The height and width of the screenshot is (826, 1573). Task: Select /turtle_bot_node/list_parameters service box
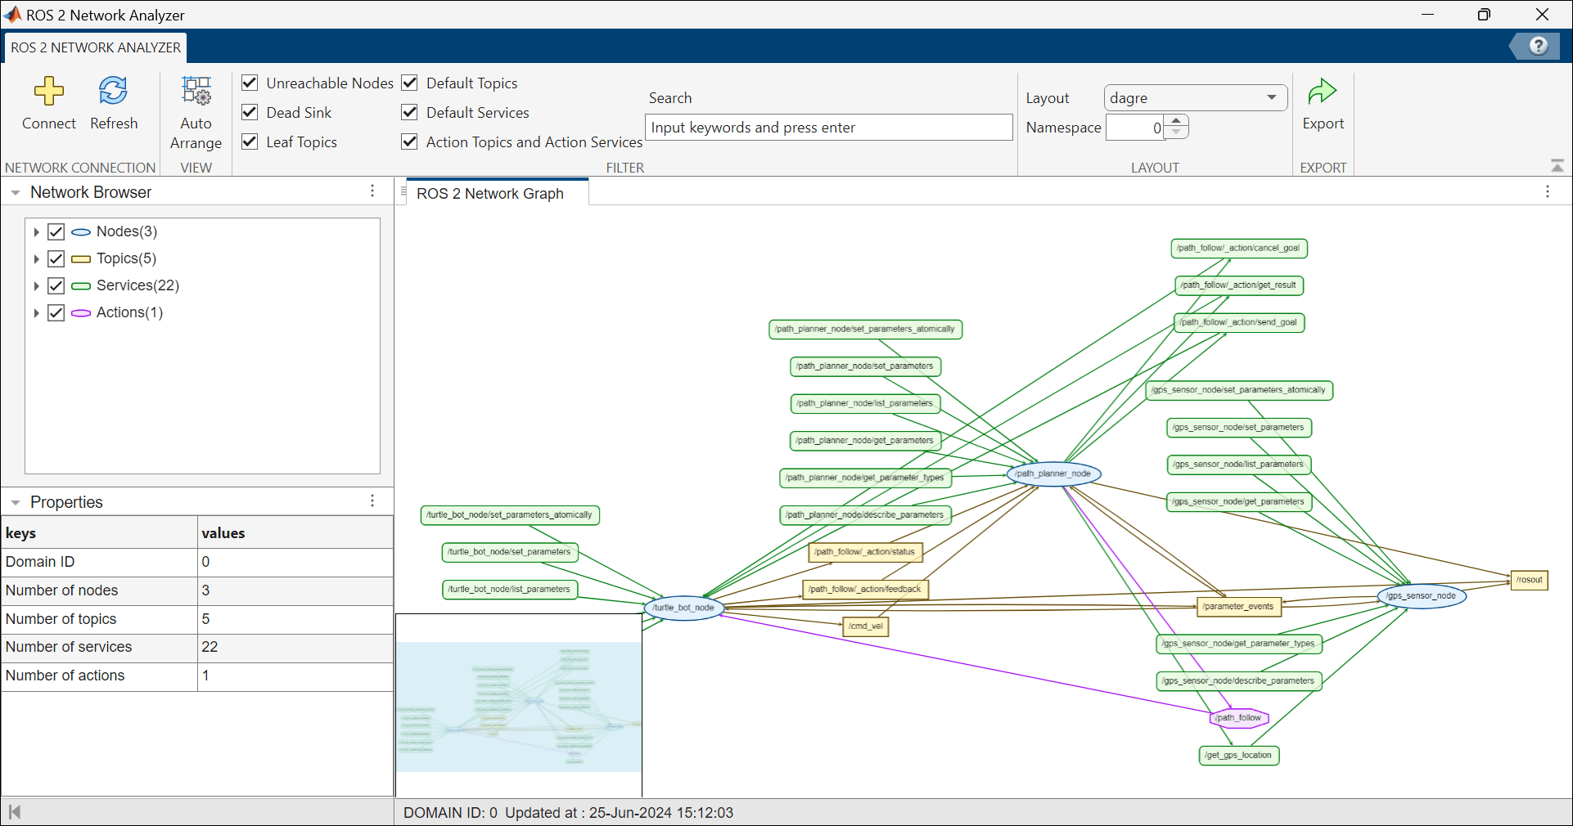pos(510,589)
